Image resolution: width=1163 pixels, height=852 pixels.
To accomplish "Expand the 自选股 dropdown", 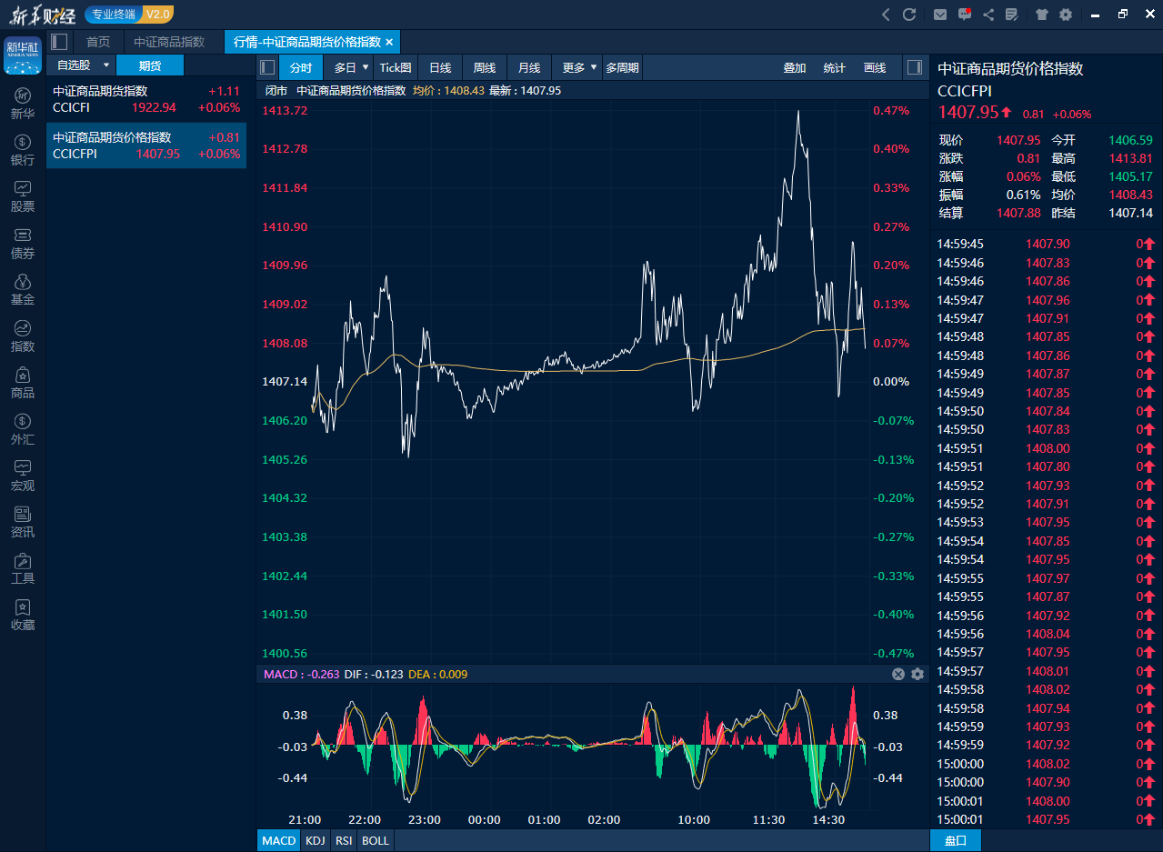I will pos(106,65).
